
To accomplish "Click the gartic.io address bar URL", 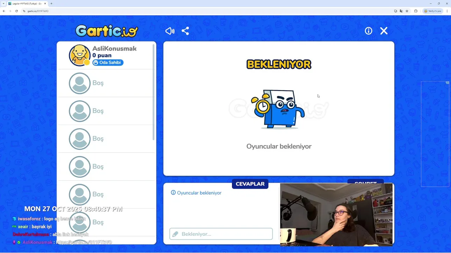I will pyautogui.click(x=38, y=11).
